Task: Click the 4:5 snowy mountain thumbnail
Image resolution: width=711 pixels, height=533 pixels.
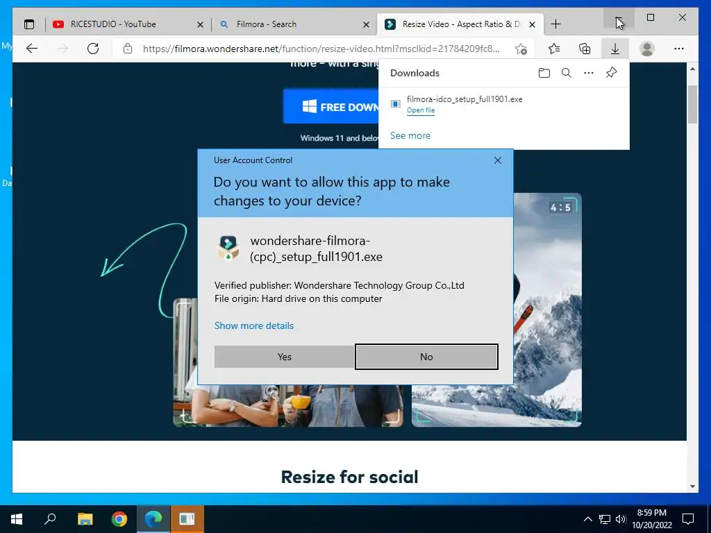Action: click(x=547, y=310)
